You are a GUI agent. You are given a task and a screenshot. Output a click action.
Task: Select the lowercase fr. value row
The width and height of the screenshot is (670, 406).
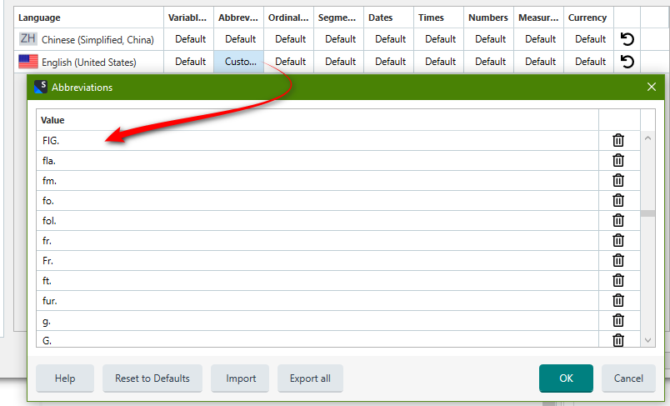click(317, 241)
